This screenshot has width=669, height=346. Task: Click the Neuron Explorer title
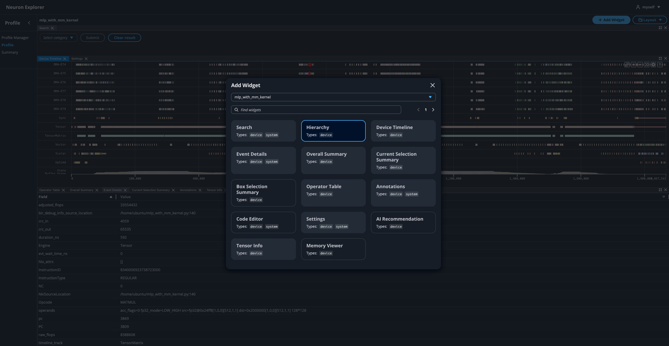[25, 7]
